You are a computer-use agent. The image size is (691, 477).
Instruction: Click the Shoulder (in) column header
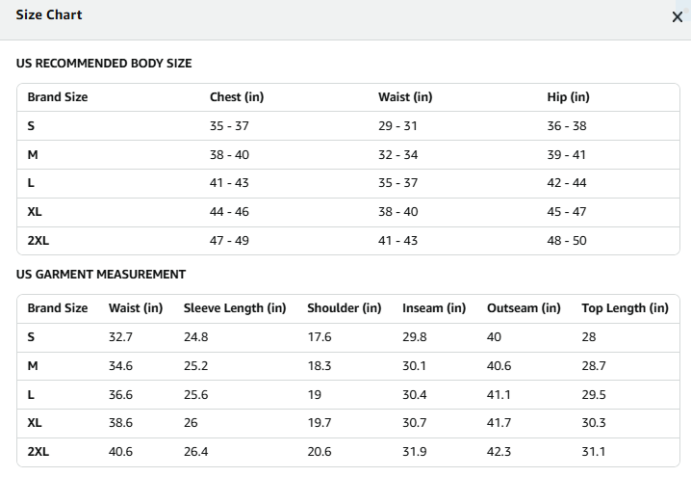coord(345,308)
